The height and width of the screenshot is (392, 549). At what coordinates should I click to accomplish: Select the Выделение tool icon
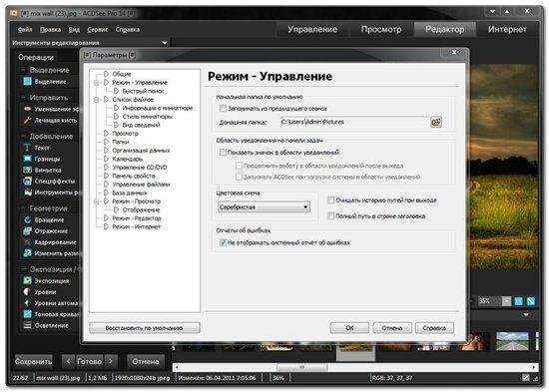click(x=27, y=81)
